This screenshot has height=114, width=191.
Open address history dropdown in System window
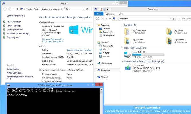tap(84, 9)
